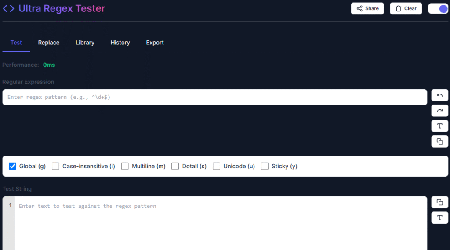Click the Clear button
This screenshot has width=450, height=250.
point(406,9)
